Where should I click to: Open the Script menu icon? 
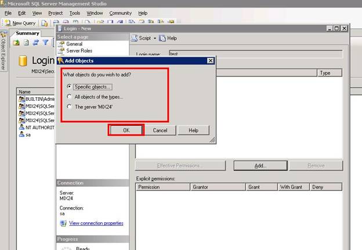point(133,38)
